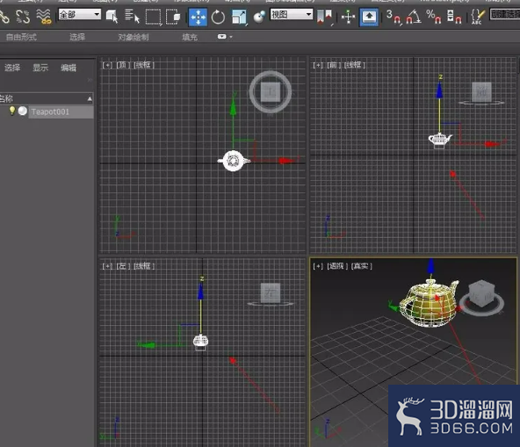The image size is (520, 447).
Task: Activate Bind to Space Warp tool
Action: click(x=43, y=17)
